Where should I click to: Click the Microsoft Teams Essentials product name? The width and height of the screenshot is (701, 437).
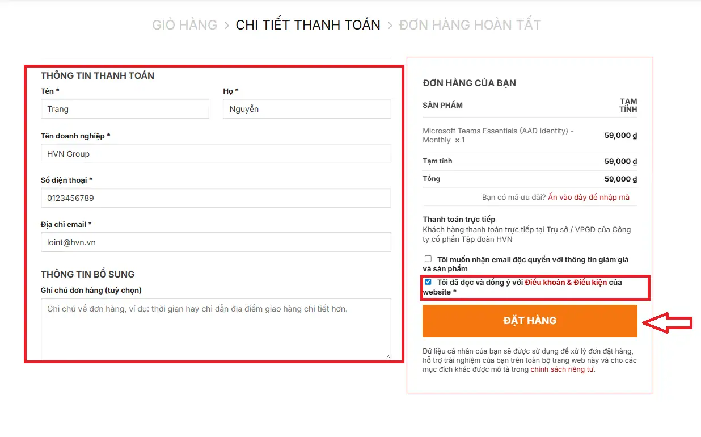(498, 135)
